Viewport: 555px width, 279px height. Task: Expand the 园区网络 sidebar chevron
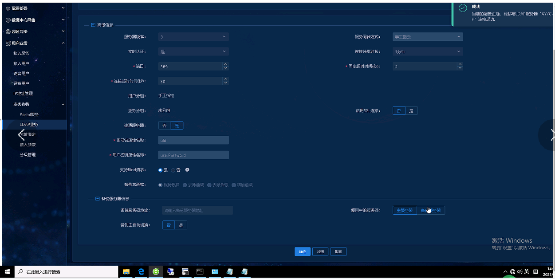(63, 31)
